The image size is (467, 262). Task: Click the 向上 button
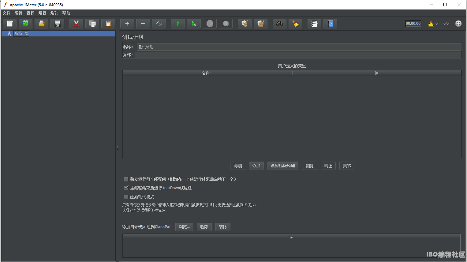coord(328,166)
